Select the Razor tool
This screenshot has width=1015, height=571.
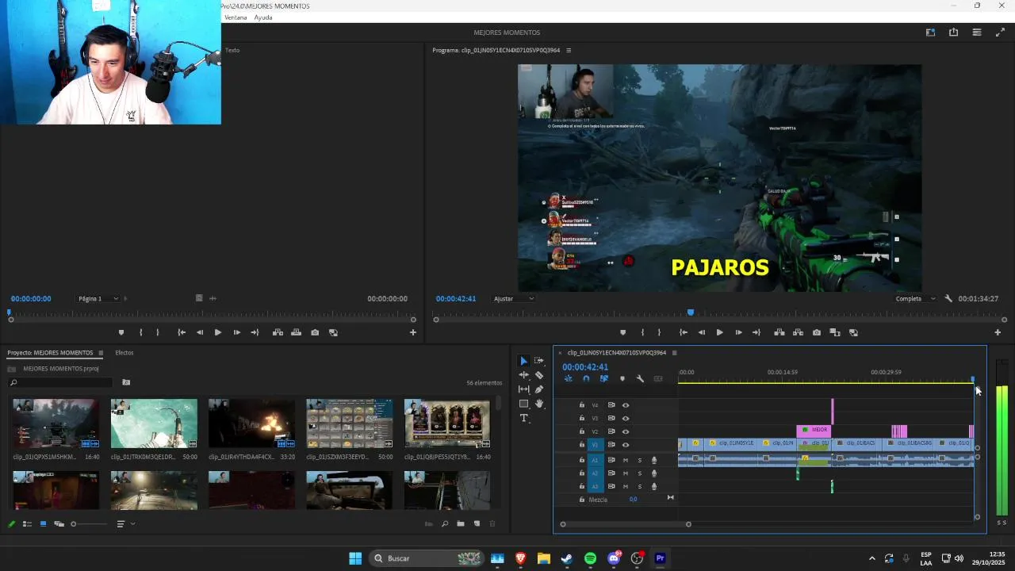(539, 375)
